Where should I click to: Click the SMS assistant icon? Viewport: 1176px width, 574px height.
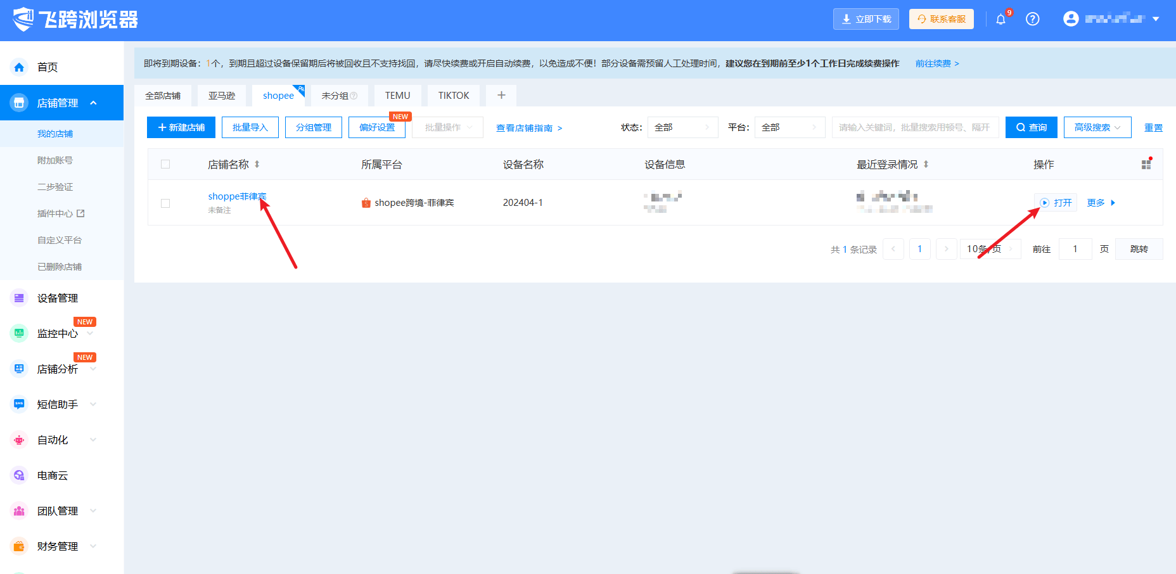click(19, 404)
